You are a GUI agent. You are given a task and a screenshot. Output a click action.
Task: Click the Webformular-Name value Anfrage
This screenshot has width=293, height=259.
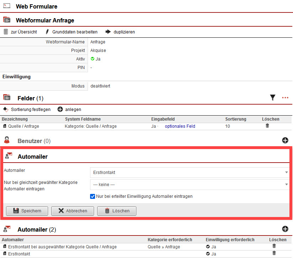(98, 42)
